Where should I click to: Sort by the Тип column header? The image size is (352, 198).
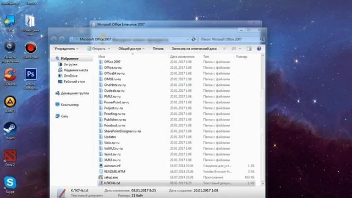pyautogui.click(x=206, y=57)
